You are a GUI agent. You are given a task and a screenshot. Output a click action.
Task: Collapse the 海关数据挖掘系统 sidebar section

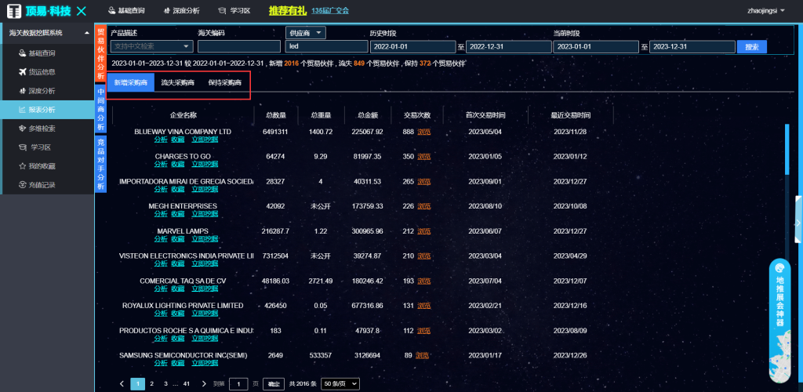click(88, 33)
